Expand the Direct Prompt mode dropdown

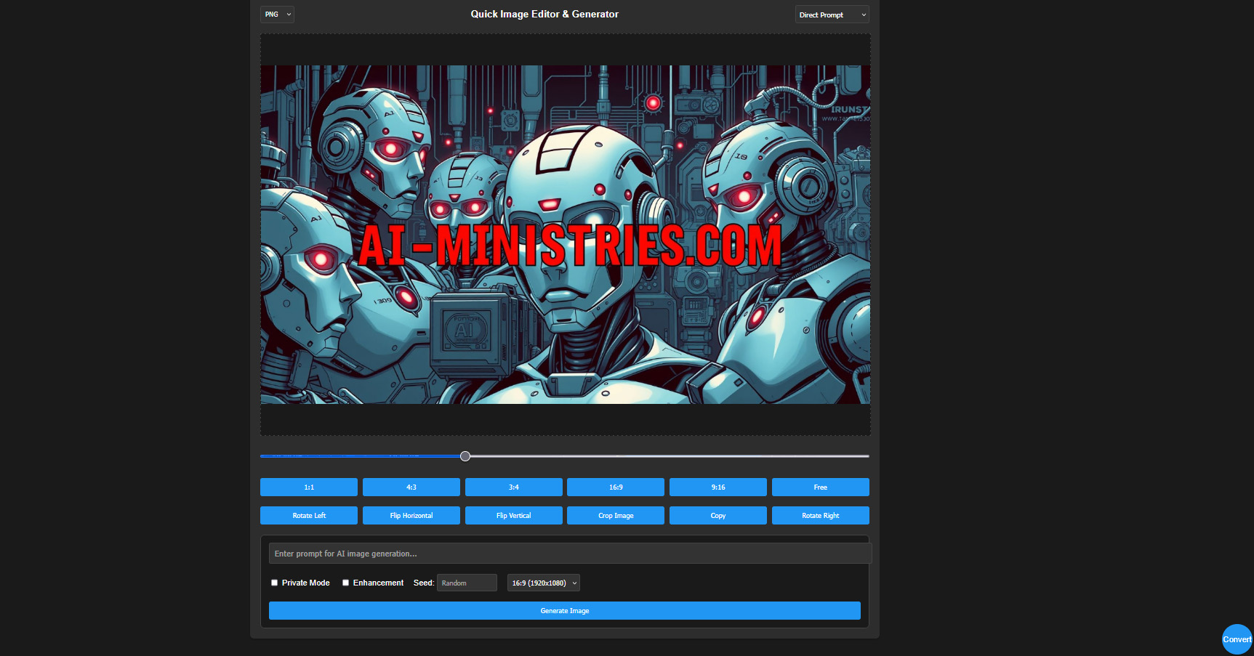click(832, 15)
